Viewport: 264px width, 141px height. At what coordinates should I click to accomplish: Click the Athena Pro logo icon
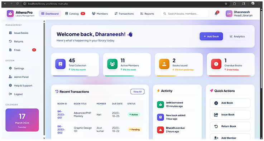pyautogui.click(x=10, y=14)
